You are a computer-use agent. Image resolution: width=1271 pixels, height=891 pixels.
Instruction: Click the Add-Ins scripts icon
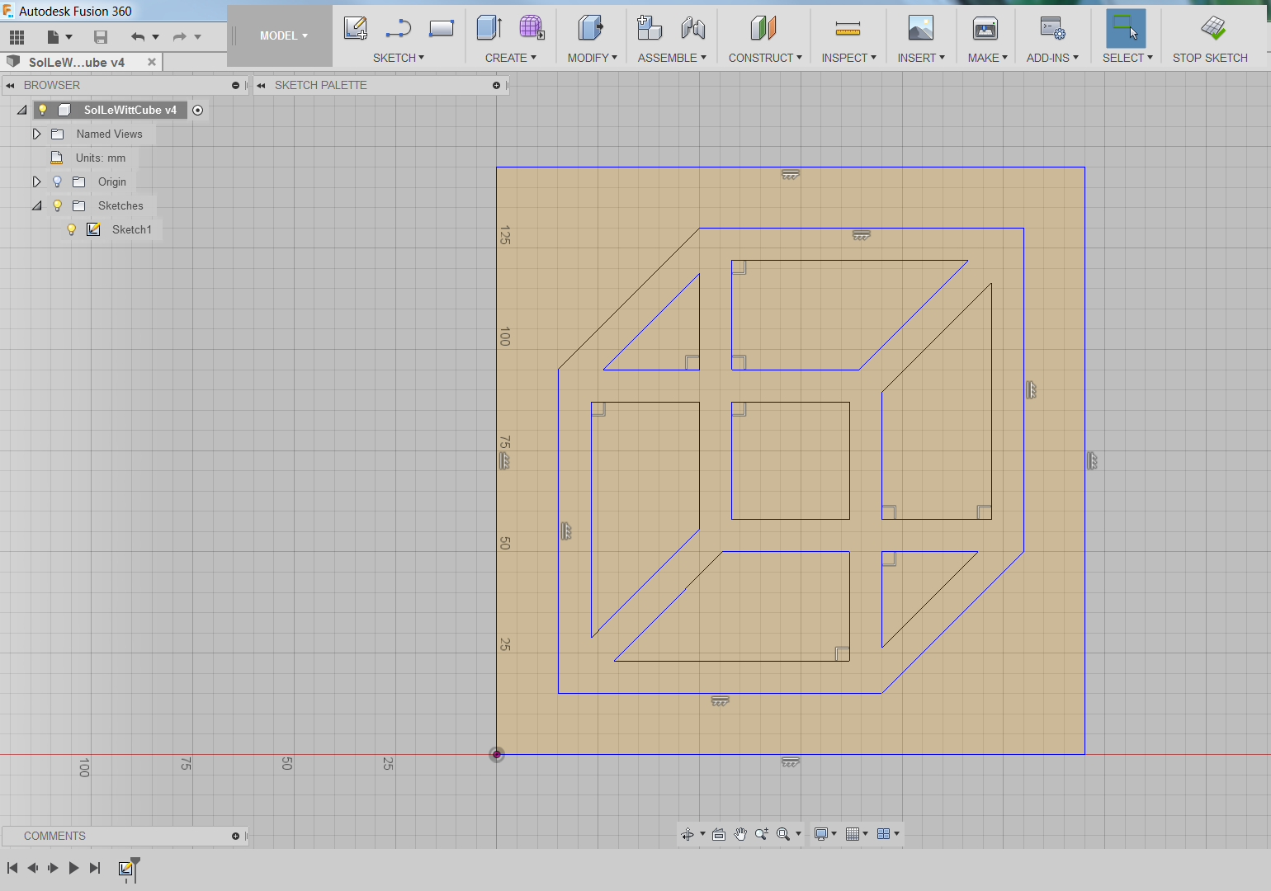(x=1052, y=28)
